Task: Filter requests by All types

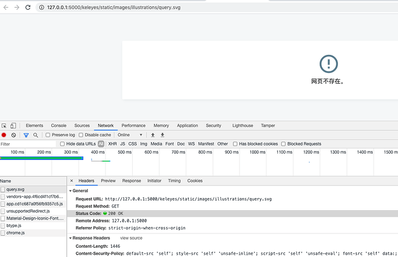Action: coord(101,144)
